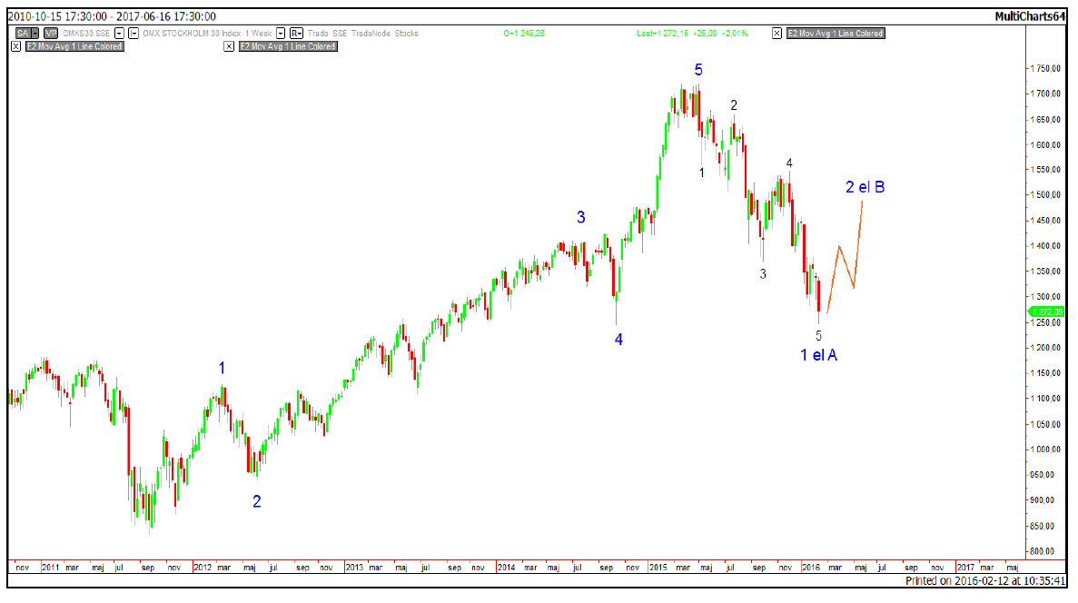Open the R- dropdown before Trade
This screenshot has width=1078, height=603.
(296, 33)
